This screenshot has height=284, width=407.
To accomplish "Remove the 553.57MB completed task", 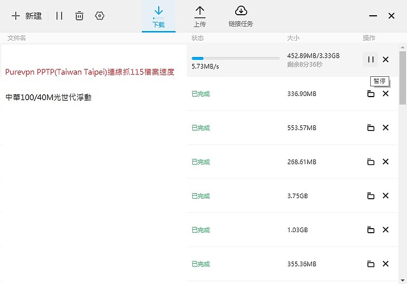I will 386,128.
